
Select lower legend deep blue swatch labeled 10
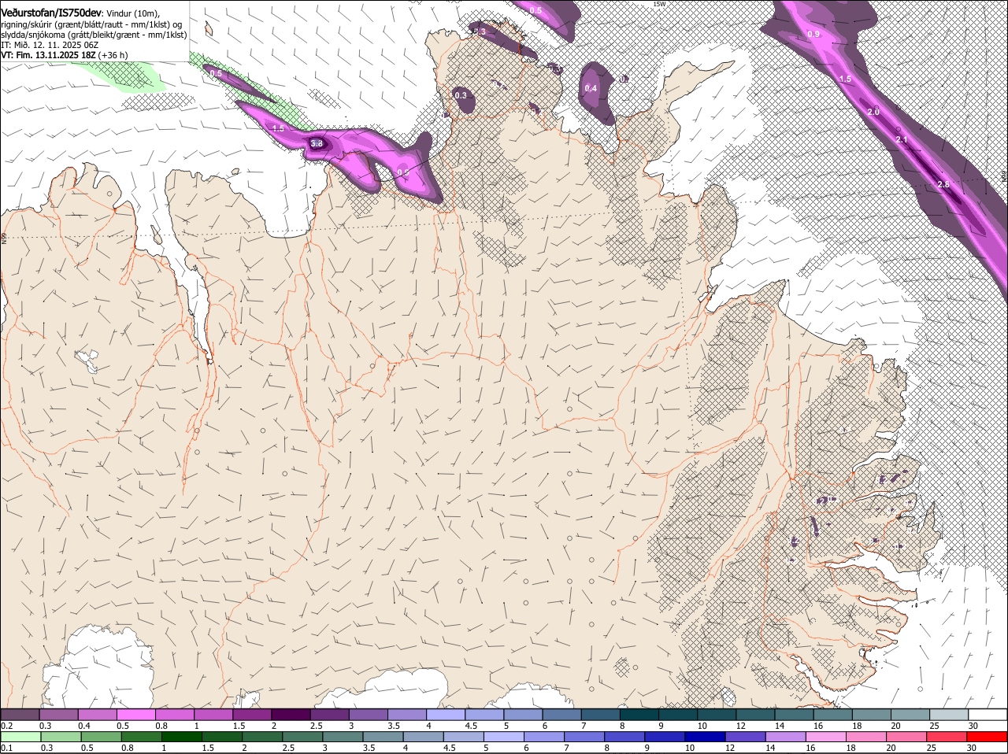point(706,737)
